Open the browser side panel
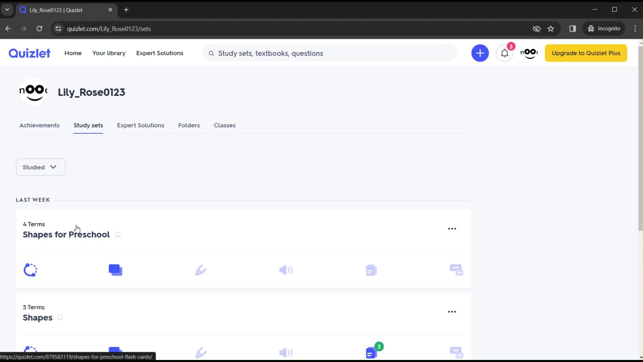 point(573,29)
